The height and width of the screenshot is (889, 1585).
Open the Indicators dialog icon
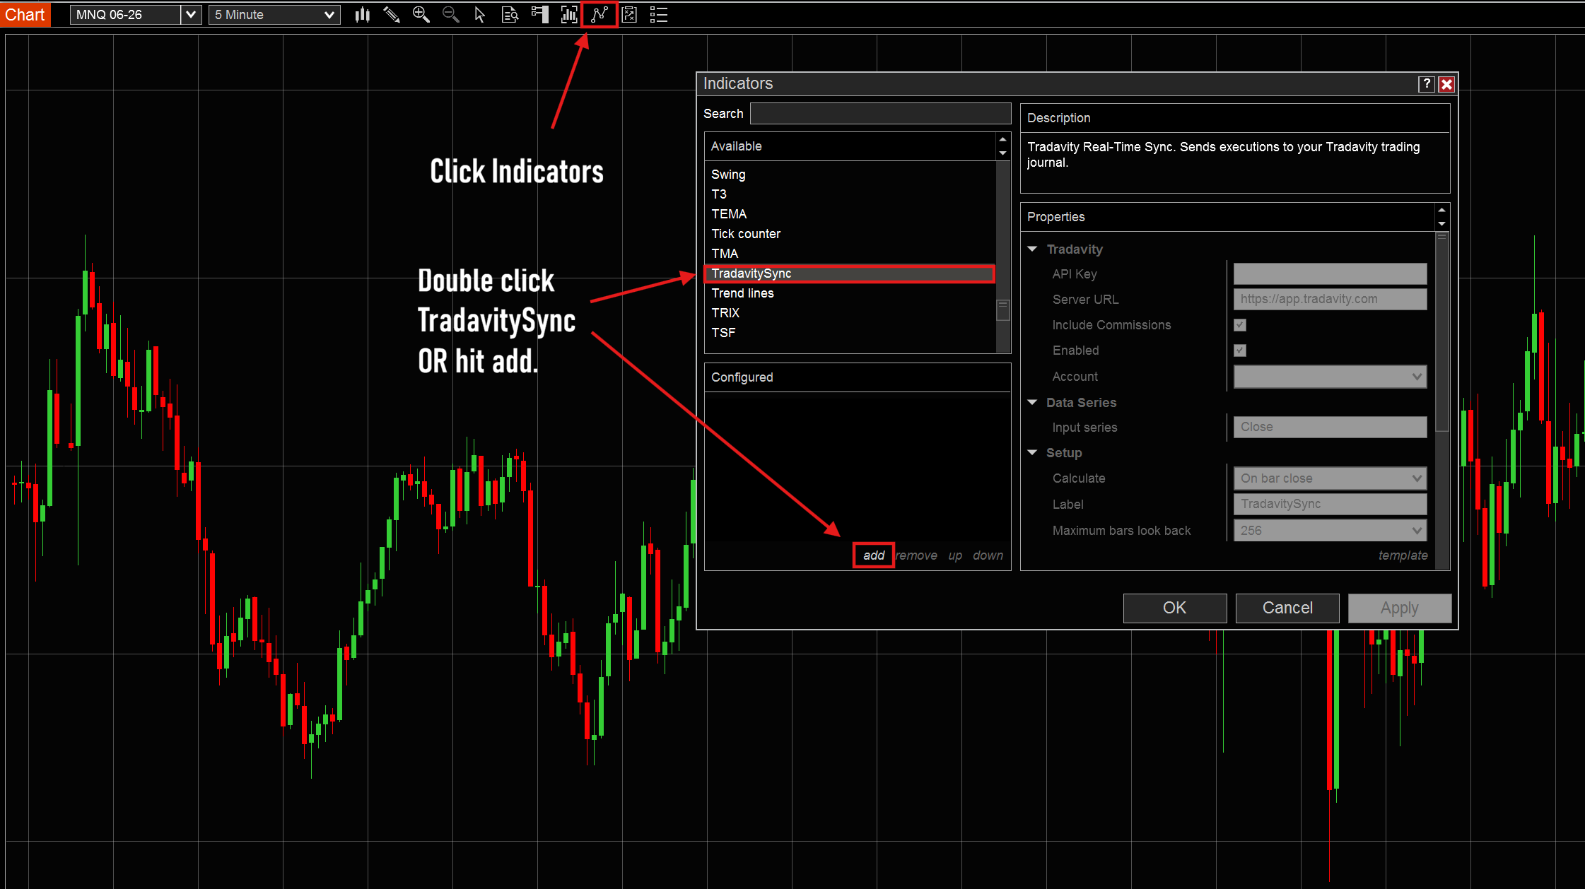pos(599,14)
